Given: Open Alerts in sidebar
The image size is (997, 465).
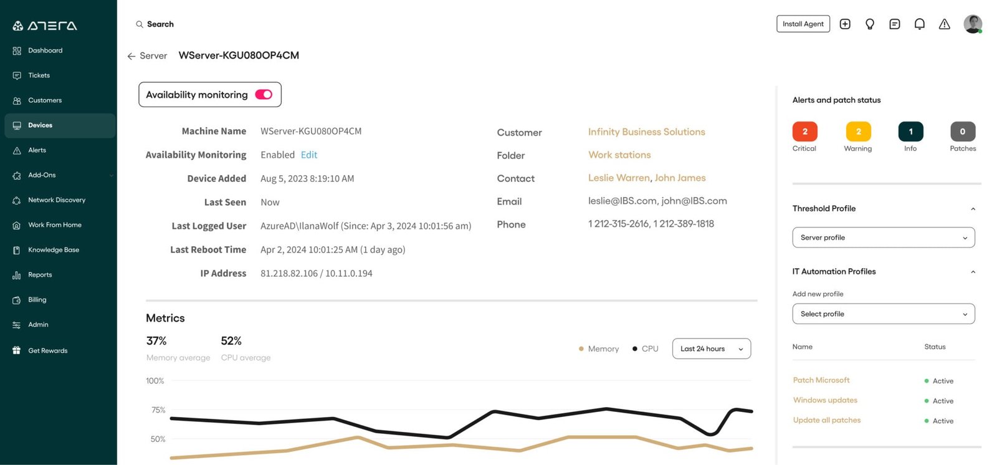Looking at the screenshot, I should (60, 150).
